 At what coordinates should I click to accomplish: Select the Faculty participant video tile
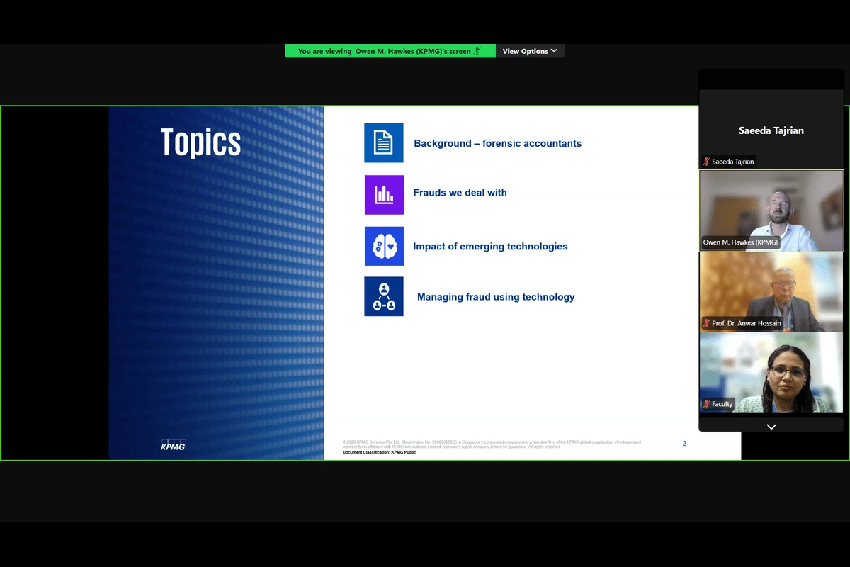coord(771,372)
